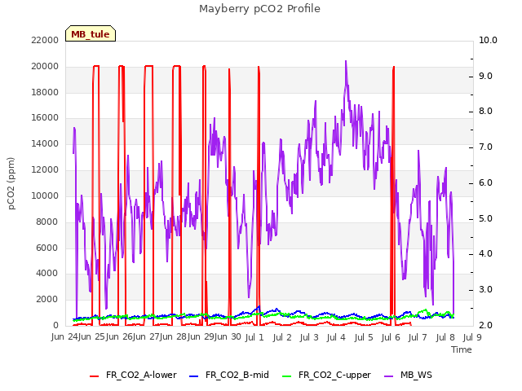
Task: Click the pCO2 (ppm) y-axis label
Action: 11,183
